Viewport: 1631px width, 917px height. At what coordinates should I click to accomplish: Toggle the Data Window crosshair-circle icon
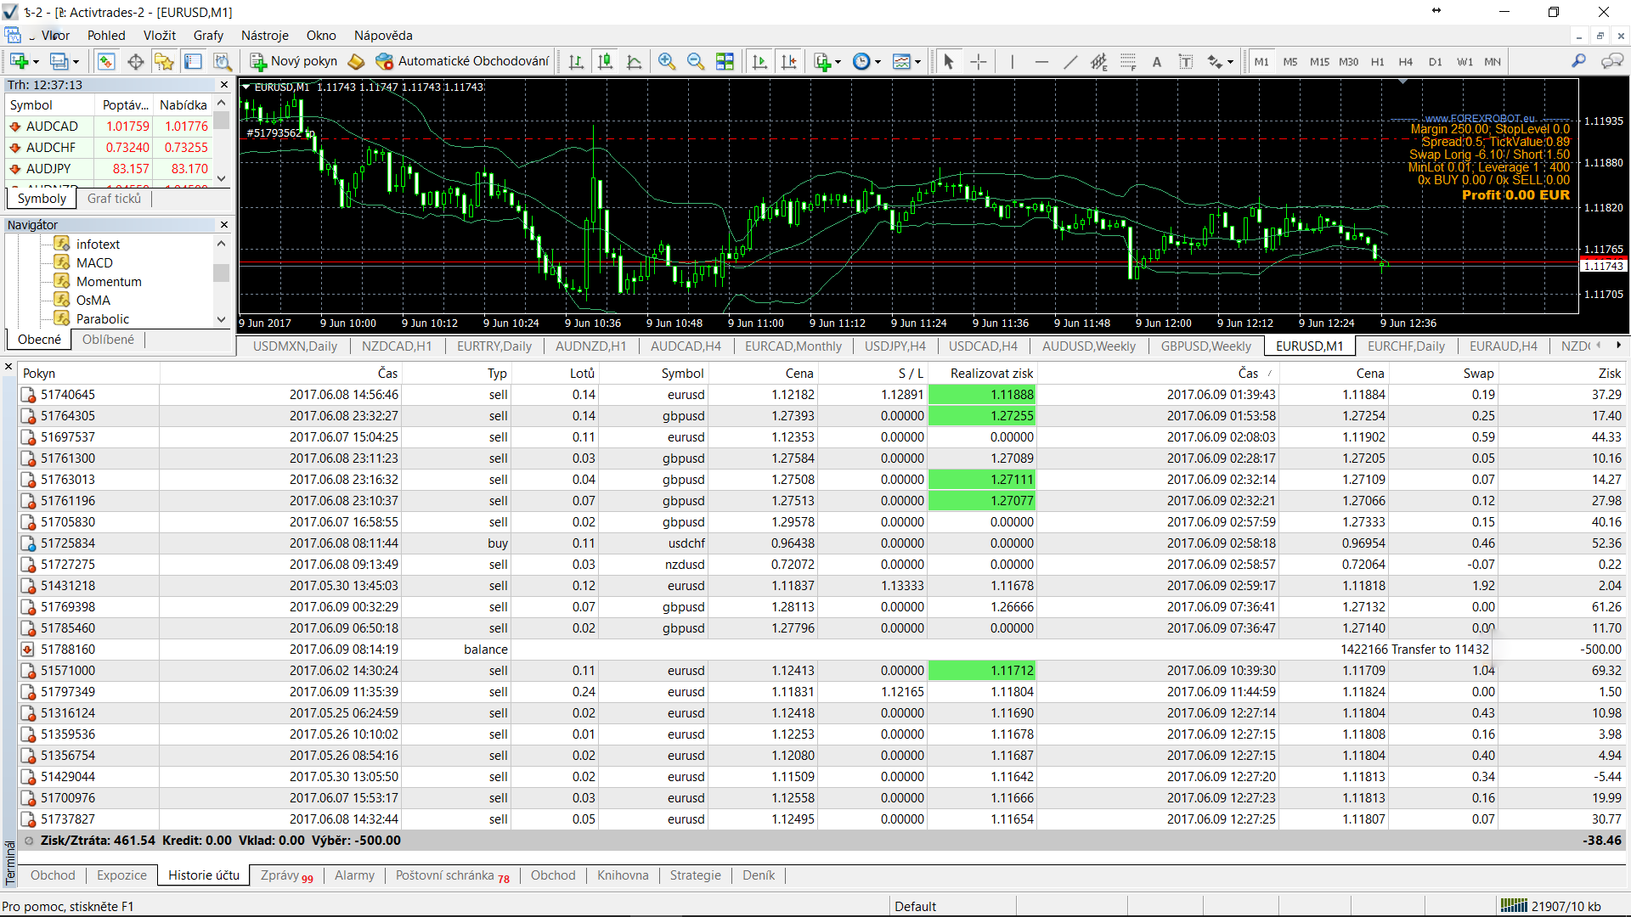(135, 61)
